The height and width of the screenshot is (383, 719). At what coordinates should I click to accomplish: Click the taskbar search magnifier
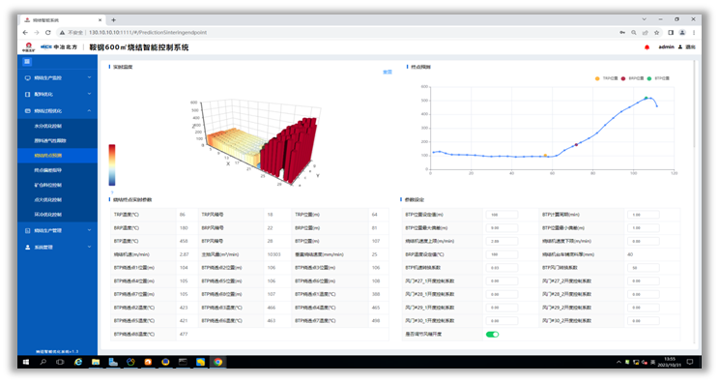43,362
